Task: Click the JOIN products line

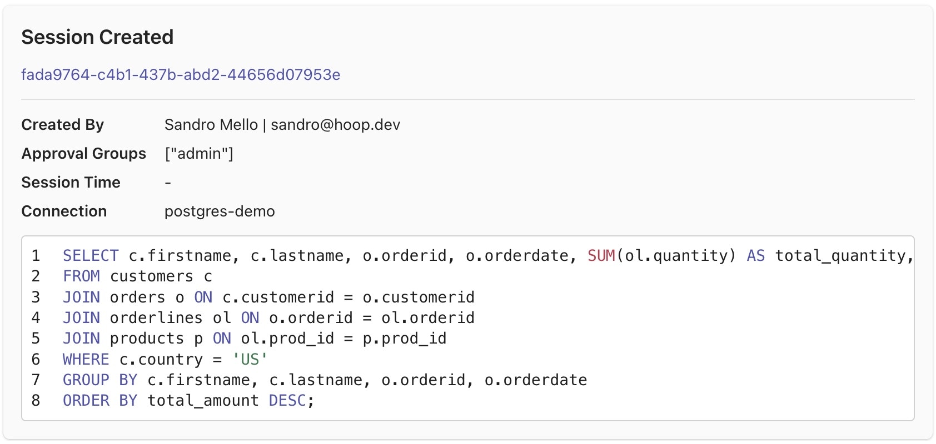Action: pos(255,338)
